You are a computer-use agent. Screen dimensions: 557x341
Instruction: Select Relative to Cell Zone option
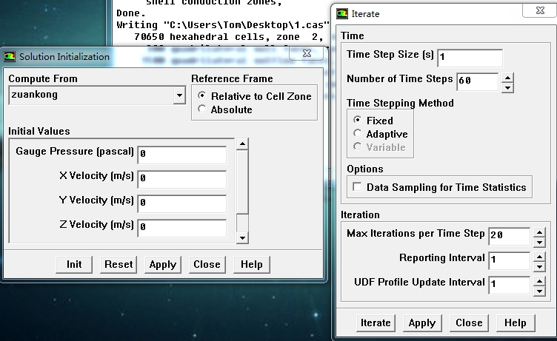point(202,96)
